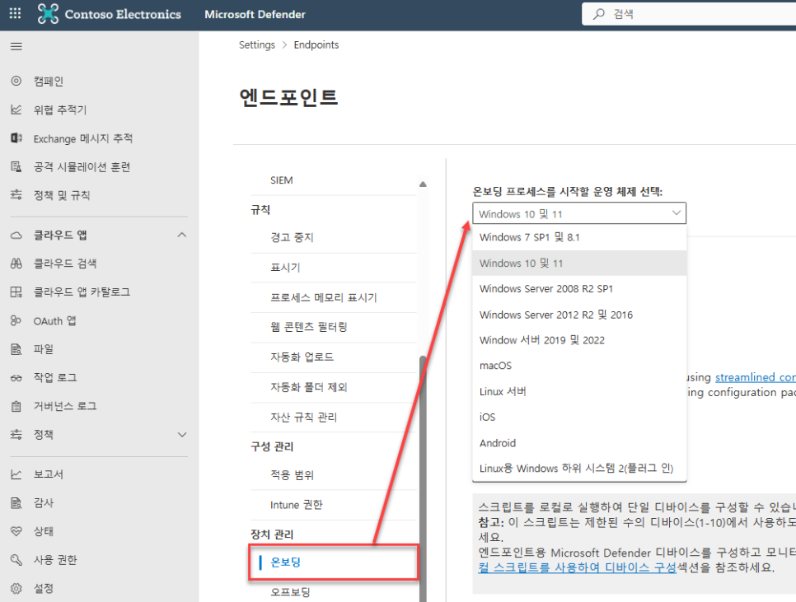Click the 정책 및 규칙 sliders icon

tap(16, 194)
